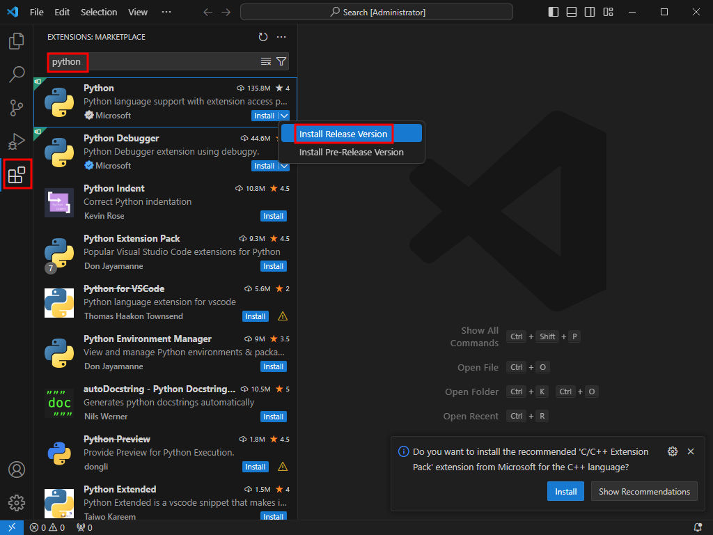
Task: Toggle the primary side bar layout icon
Action: click(554, 13)
